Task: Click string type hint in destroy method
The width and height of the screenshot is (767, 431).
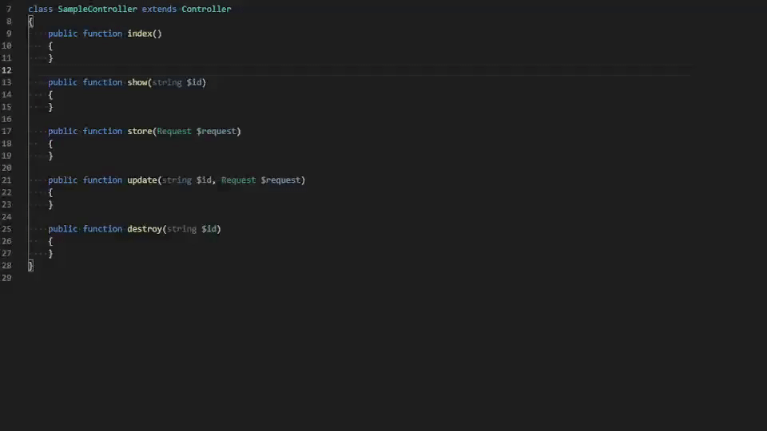Action: 181,229
